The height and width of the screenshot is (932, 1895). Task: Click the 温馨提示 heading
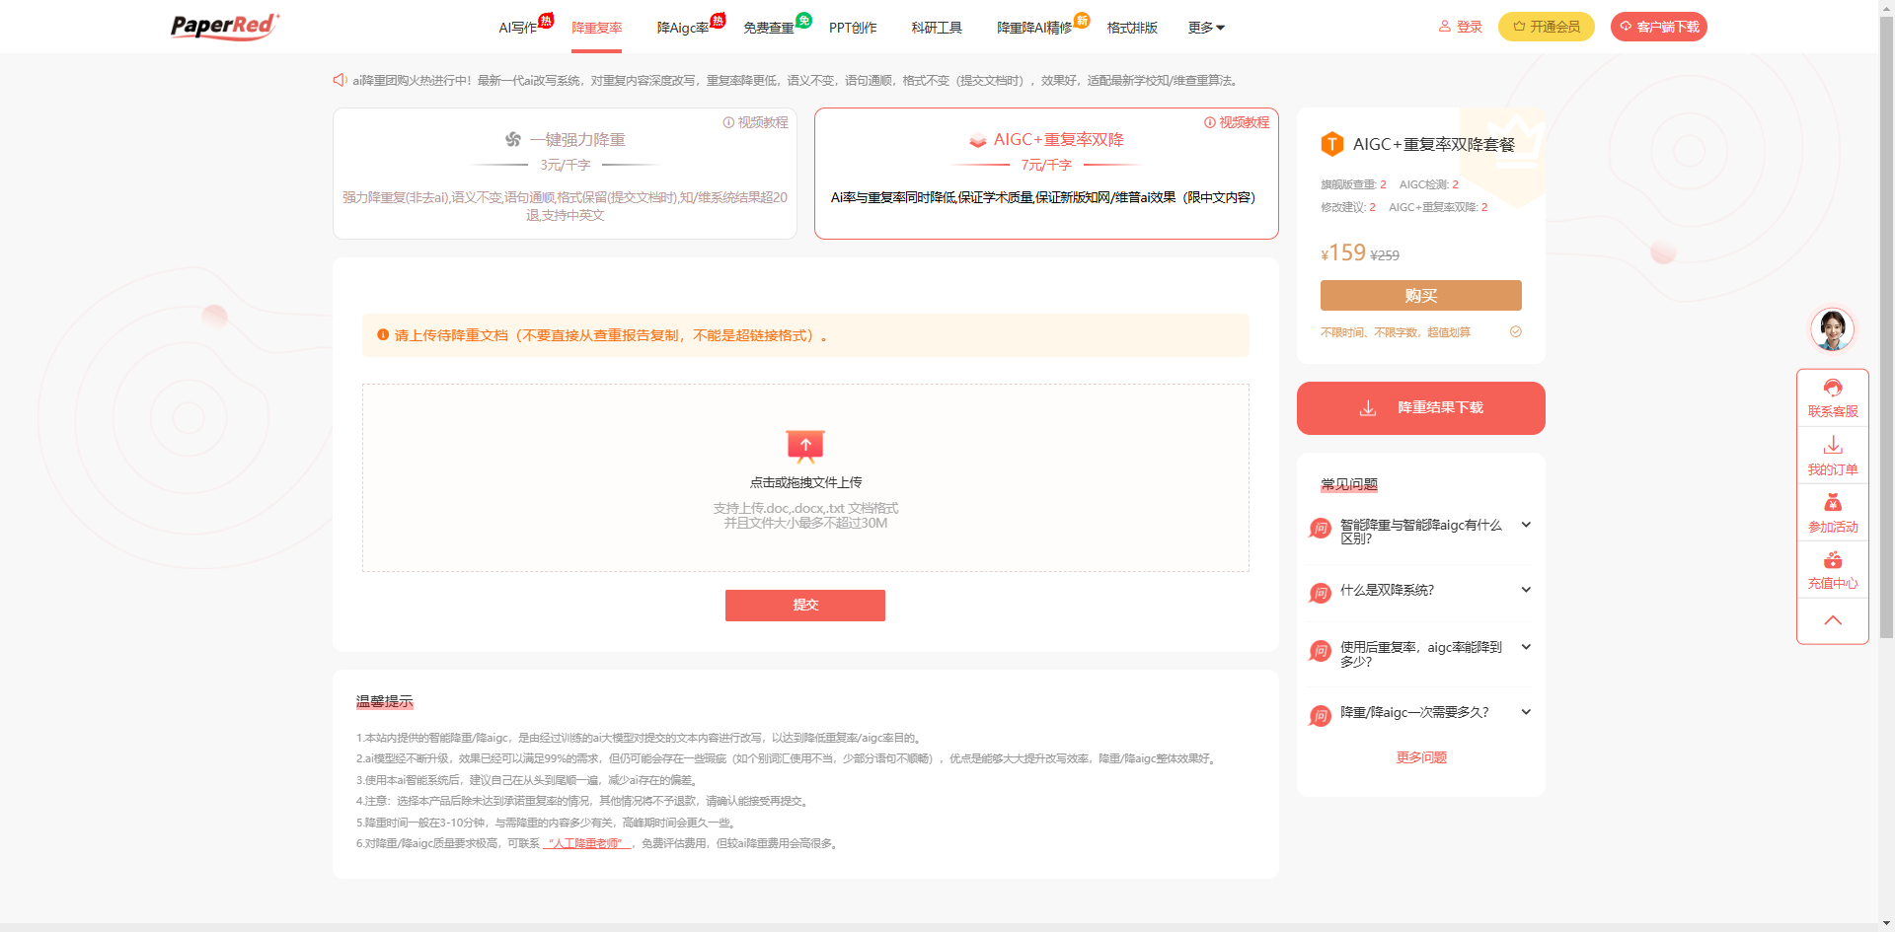tap(385, 702)
